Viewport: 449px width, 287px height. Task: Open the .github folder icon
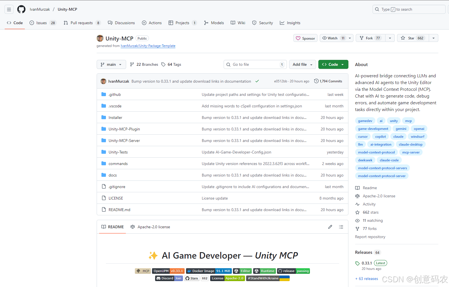click(104, 94)
